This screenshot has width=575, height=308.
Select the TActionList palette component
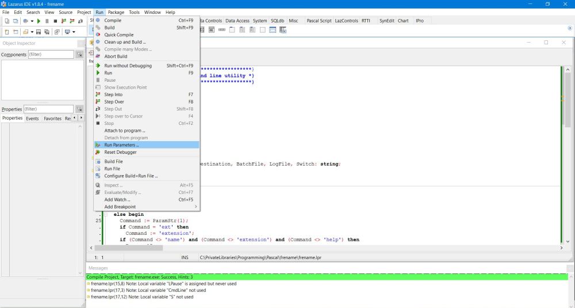(x=283, y=30)
